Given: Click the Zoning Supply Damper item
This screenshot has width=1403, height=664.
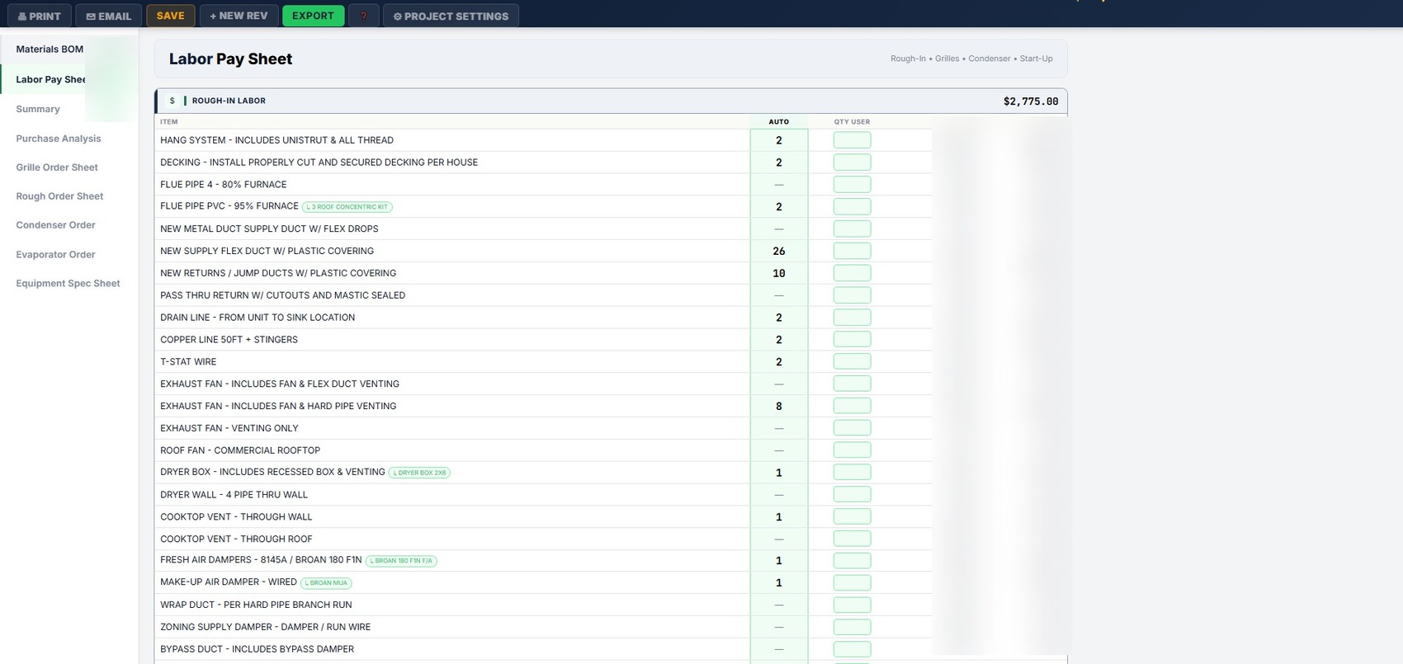Looking at the screenshot, I should [x=265, y=627].
